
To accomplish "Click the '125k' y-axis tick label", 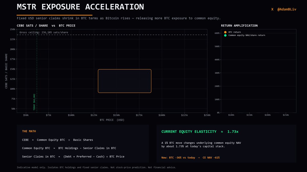I will (x=13, y=79).
